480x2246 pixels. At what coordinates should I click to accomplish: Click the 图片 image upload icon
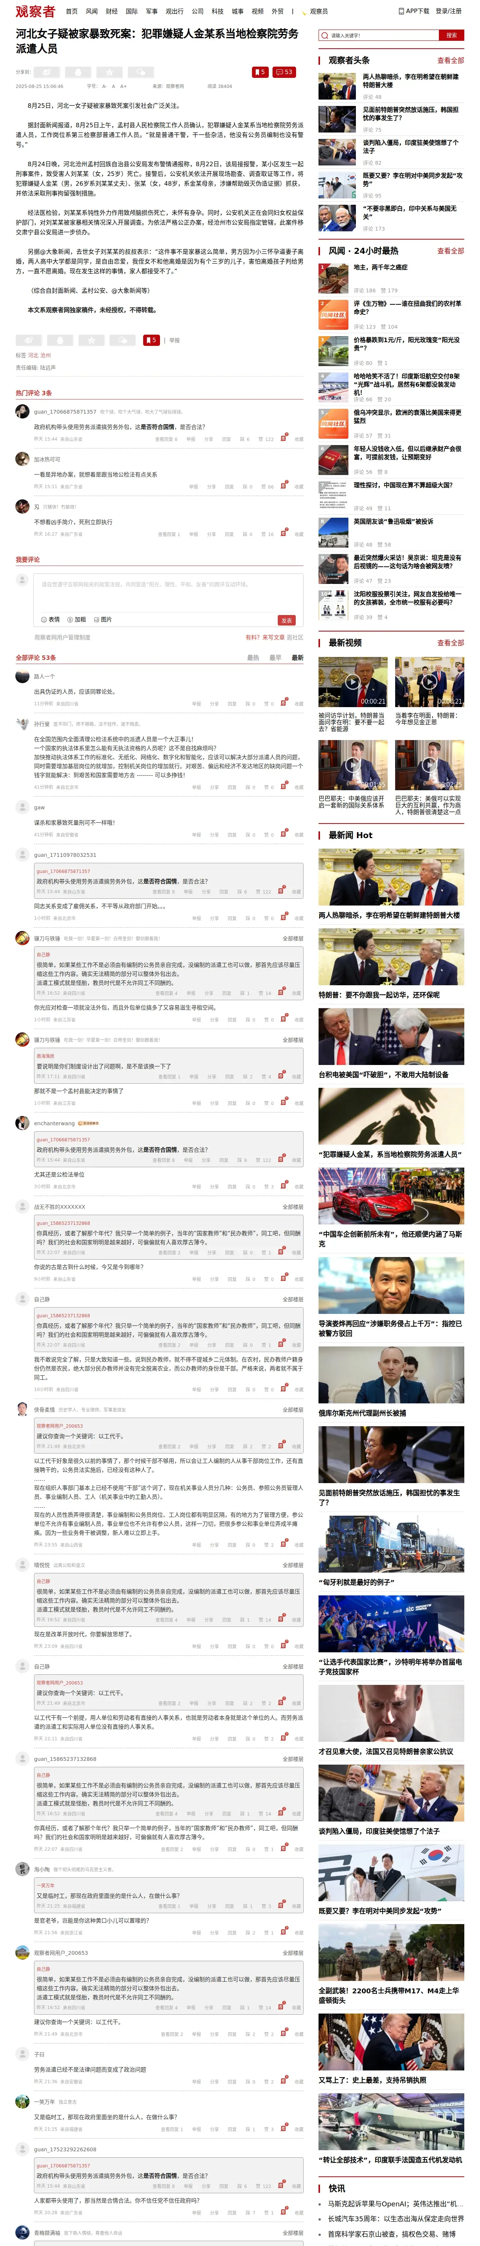pyautogui.click(x=103, y=619)
